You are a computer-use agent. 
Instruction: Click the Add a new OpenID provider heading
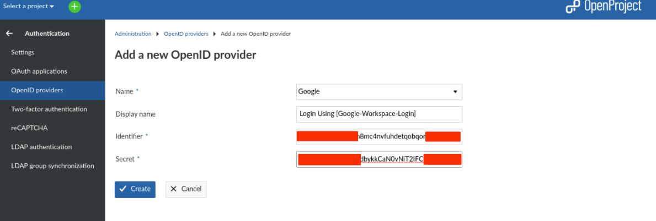click(x=185, y=55)
